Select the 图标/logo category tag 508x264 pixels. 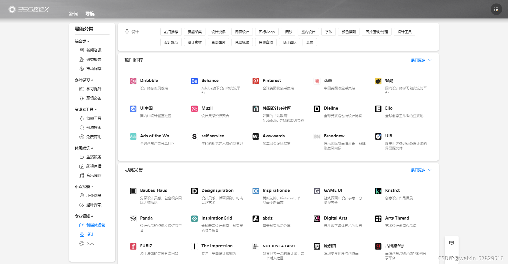tap(267, 32)
